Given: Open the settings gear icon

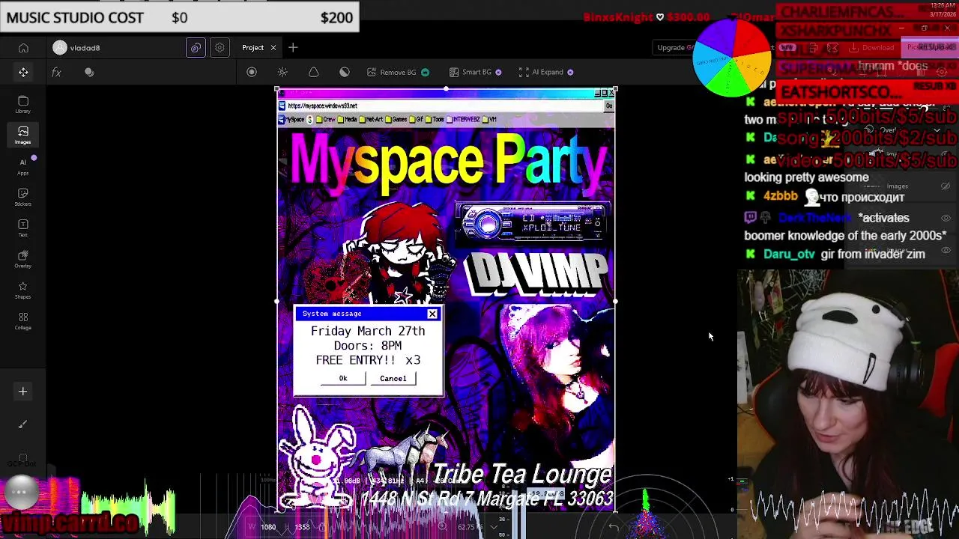Looking at the screenshot, I should click(x=220, y=48).
